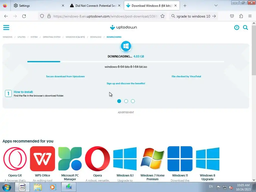Click the taskbar clock showing 10:05 AM
This screenshot has height=192, width=256.
coord(243,187)
